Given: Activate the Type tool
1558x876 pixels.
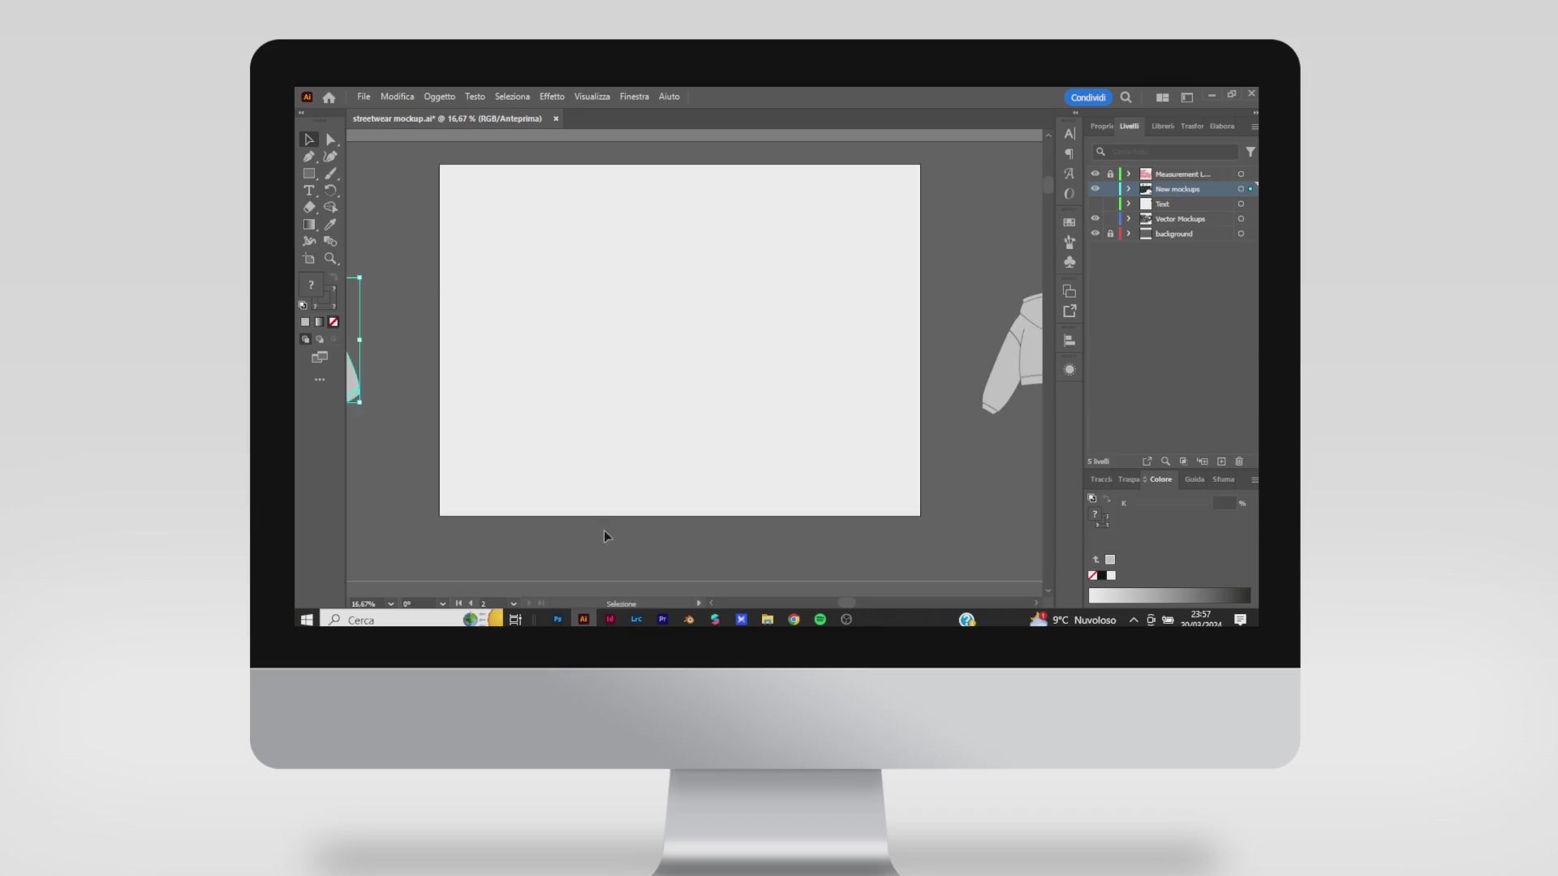Looking at the screenshot, I should click(x=309, y=191).
